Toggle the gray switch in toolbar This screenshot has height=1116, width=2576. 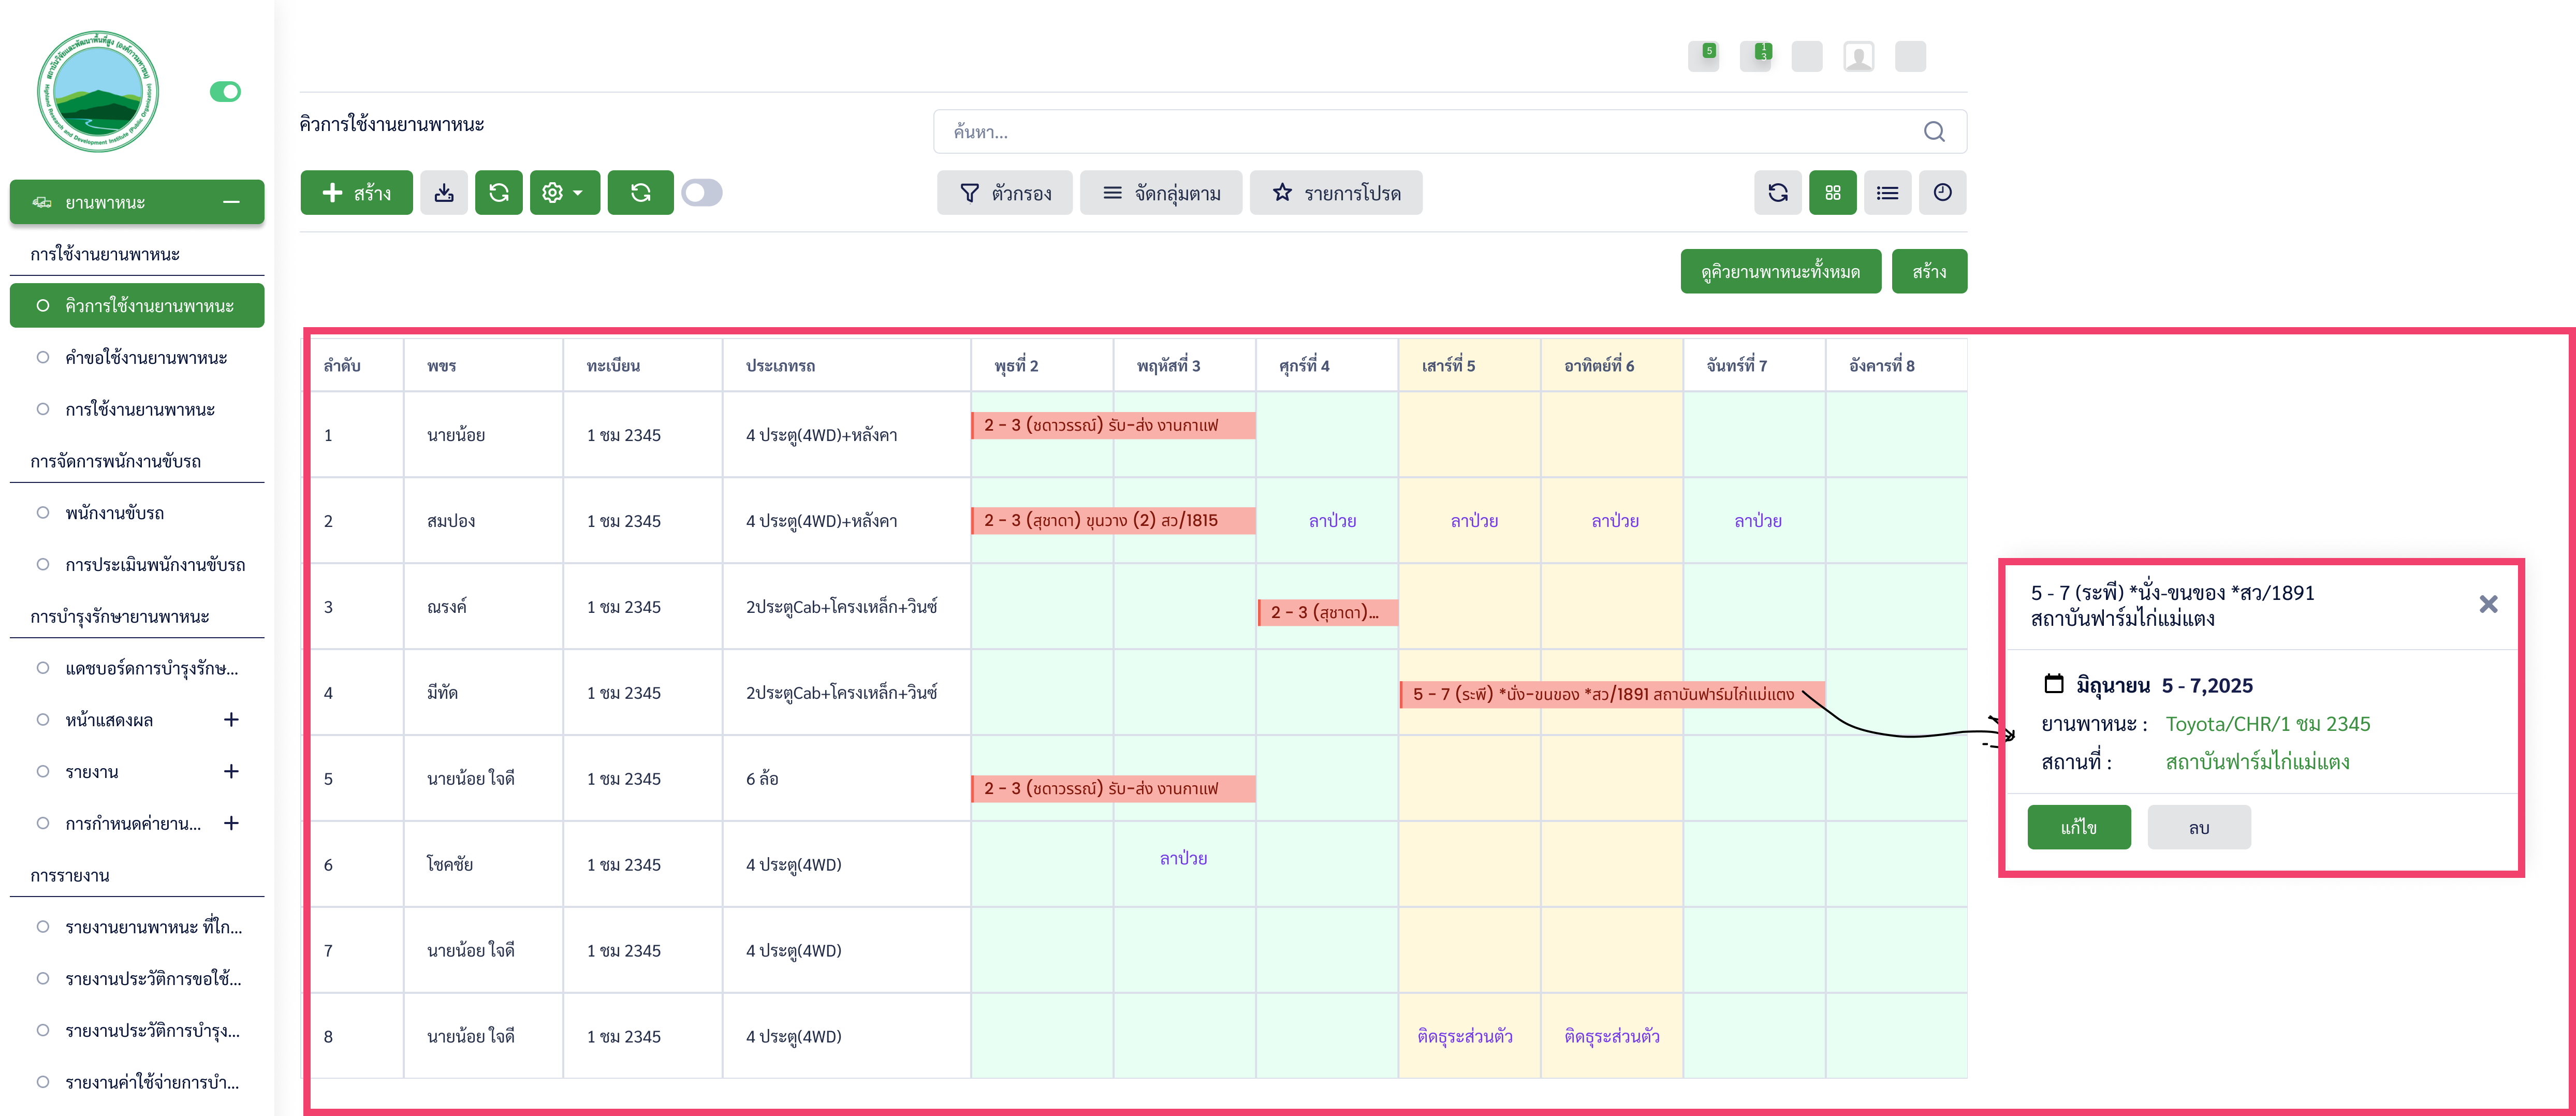coord(702,193)
